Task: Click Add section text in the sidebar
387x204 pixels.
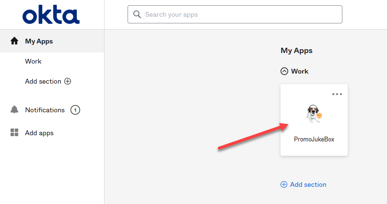Action: point(43,81)
